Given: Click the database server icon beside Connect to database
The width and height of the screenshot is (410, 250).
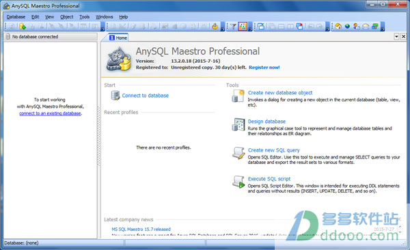Looking at the screenshot, I should [115, 96].
